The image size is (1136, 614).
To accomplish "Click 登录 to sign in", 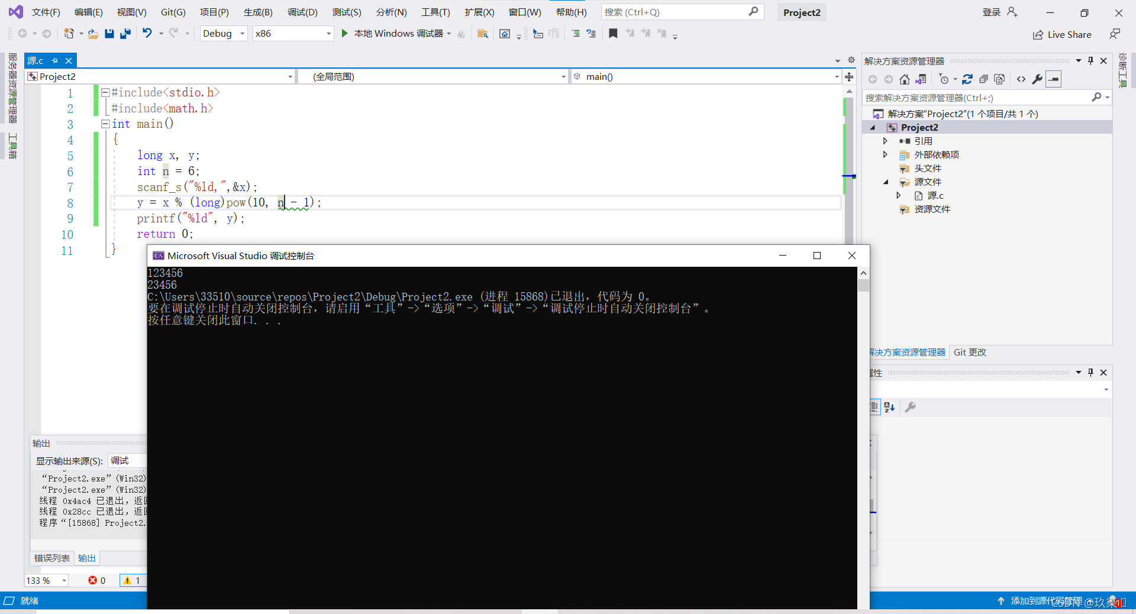I will (991, 12).
